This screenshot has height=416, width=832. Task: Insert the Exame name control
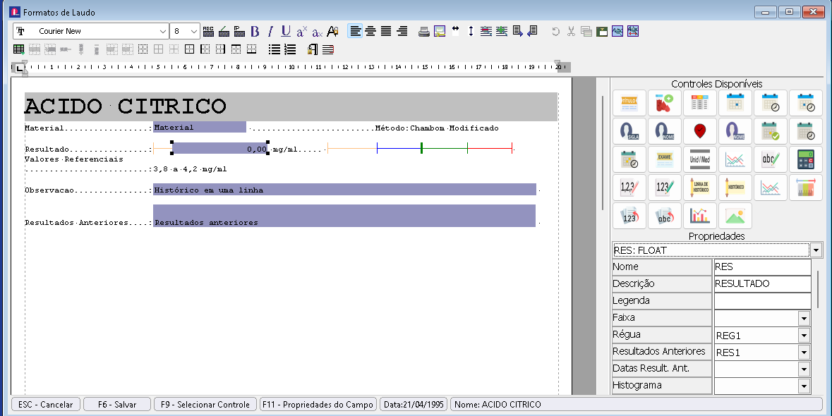(x=664, y=159)
